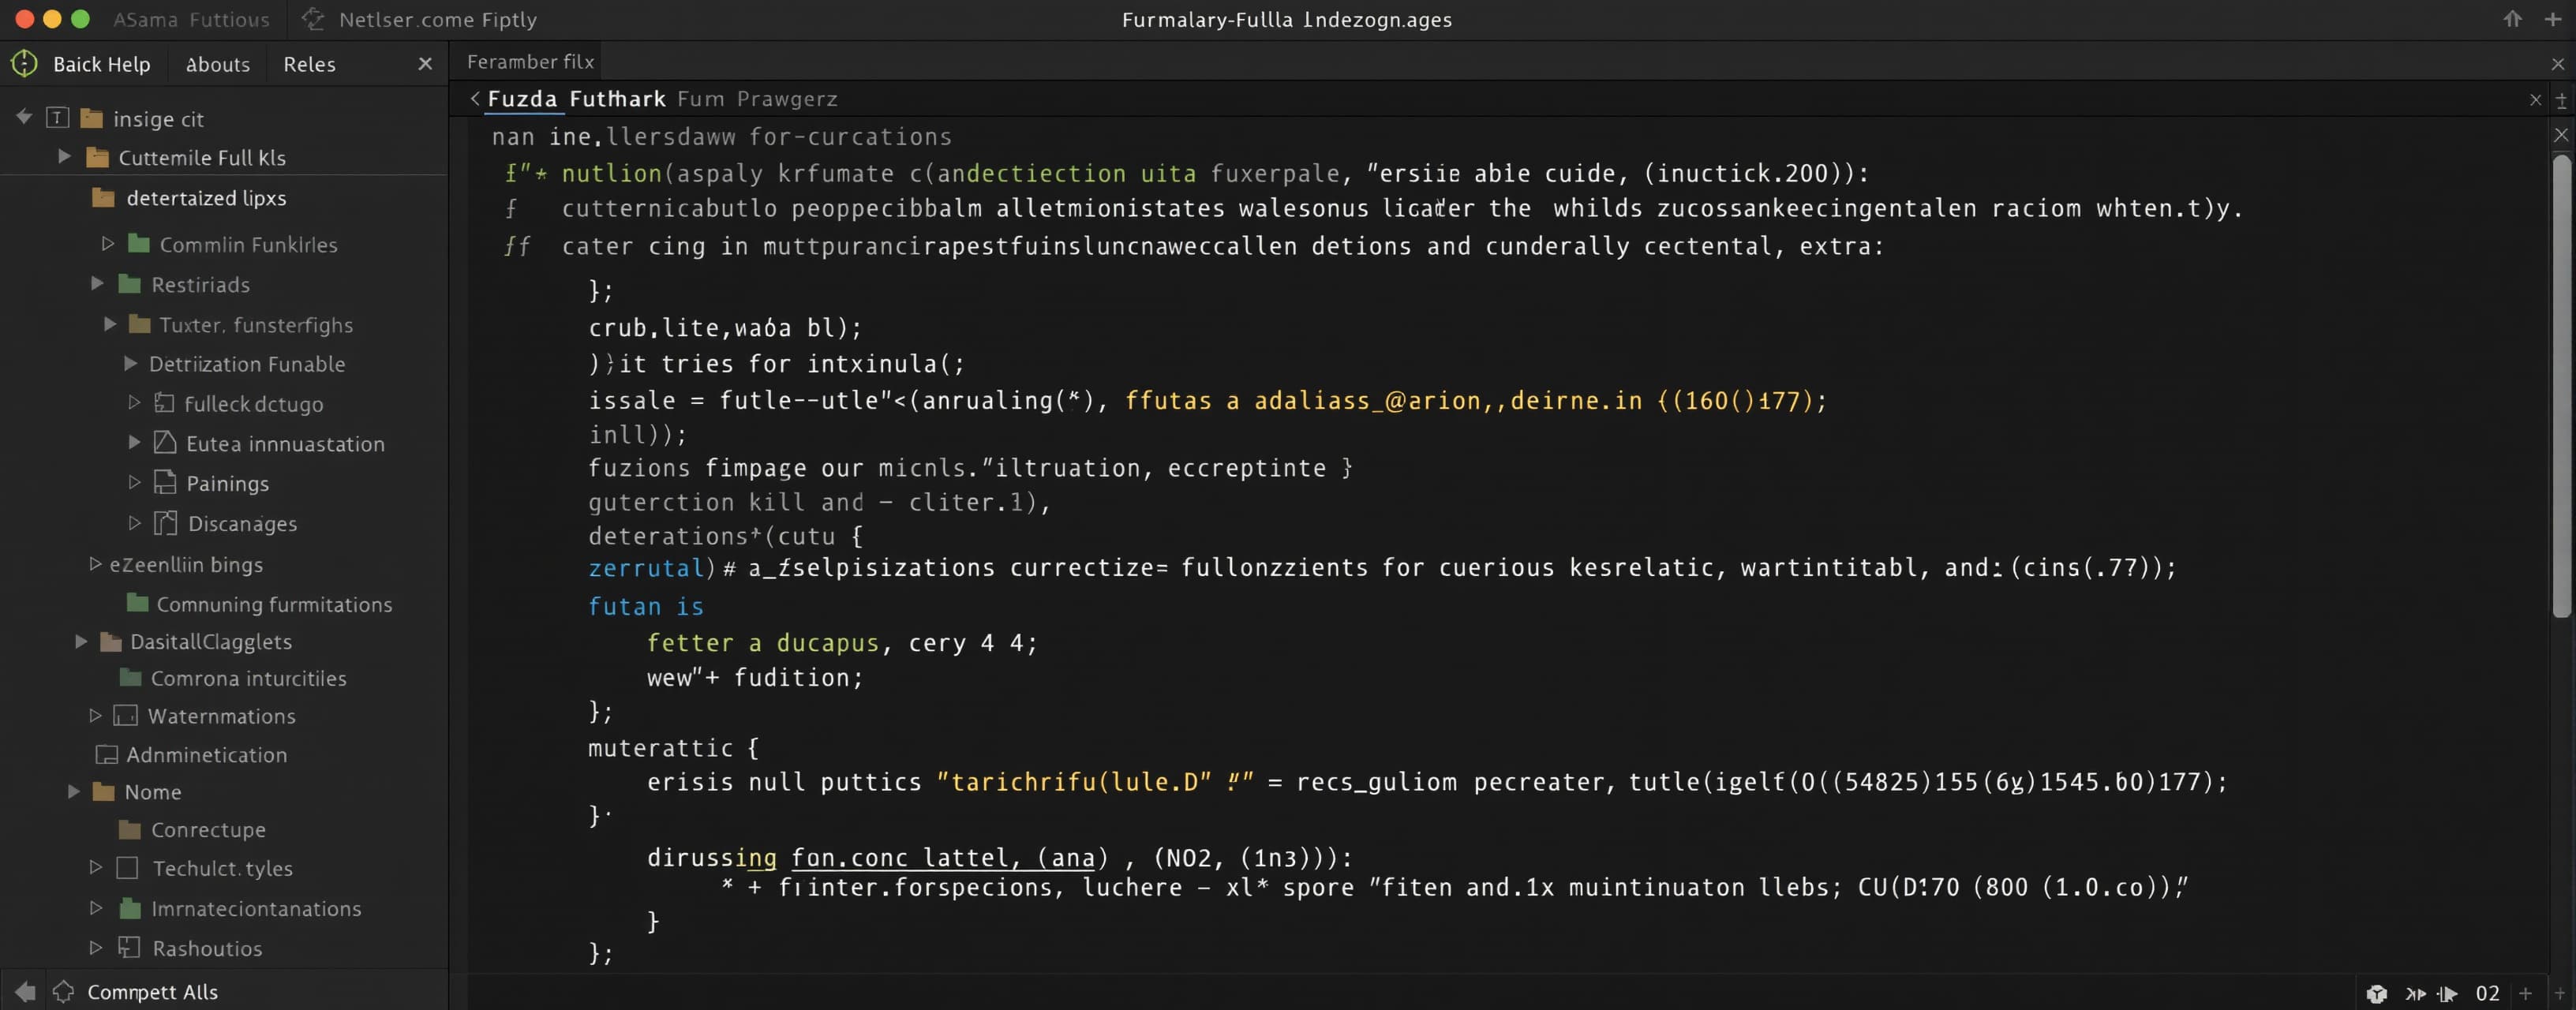2576x1010 pixels.
Task: Select the ASama Futtious title tab
Action: point(191,19)
